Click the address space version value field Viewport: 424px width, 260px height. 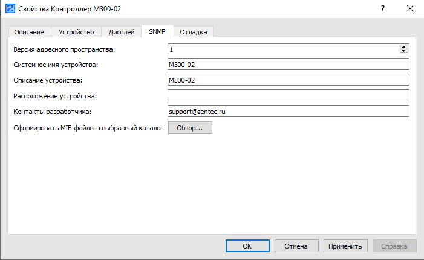click(283, 49)
